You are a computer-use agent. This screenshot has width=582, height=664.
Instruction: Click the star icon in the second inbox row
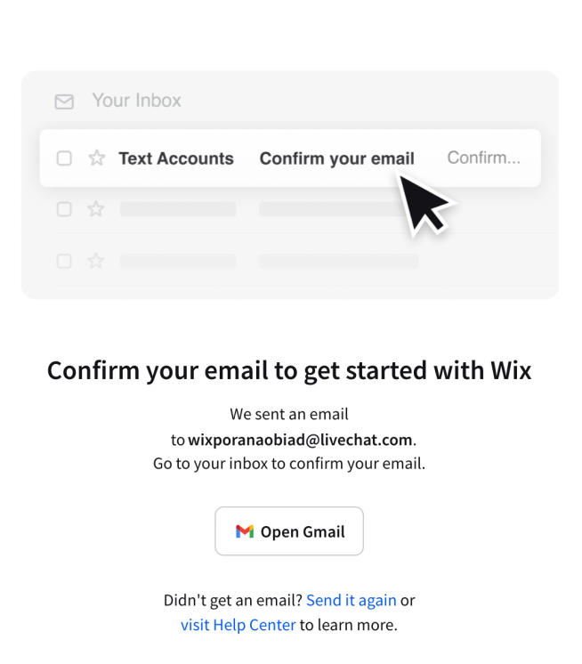coord(96,209)
